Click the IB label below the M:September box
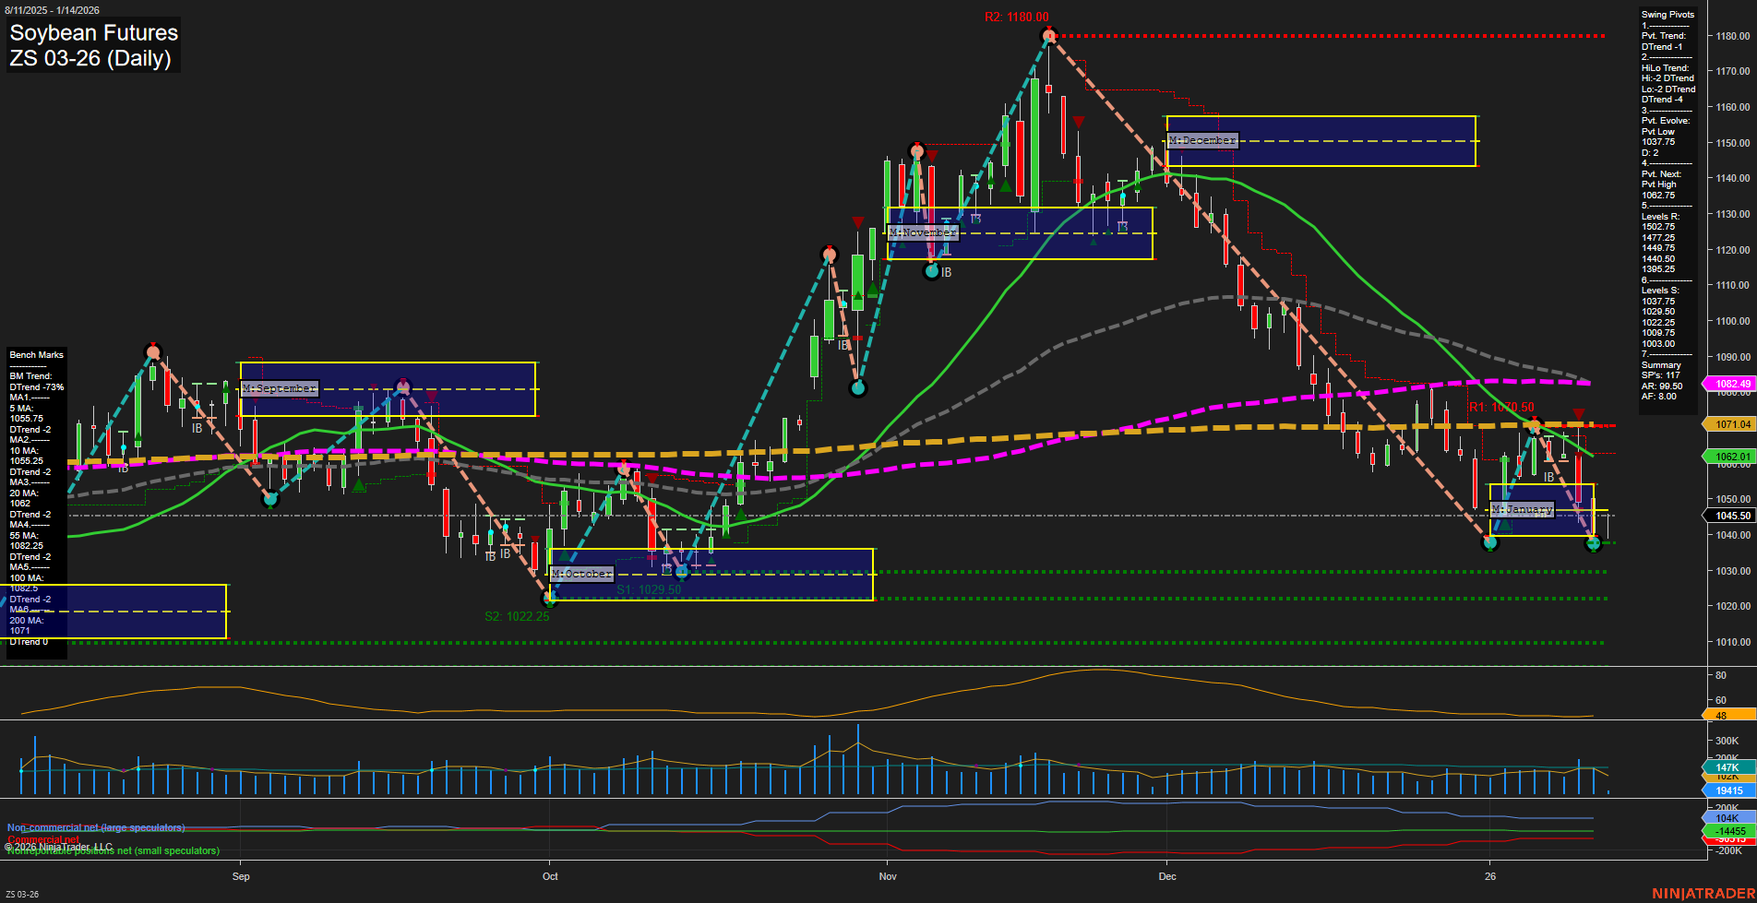The image size is (1757, 903). [197, 426]
